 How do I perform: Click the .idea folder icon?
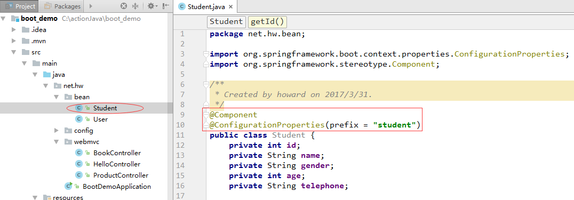point(25,30)
